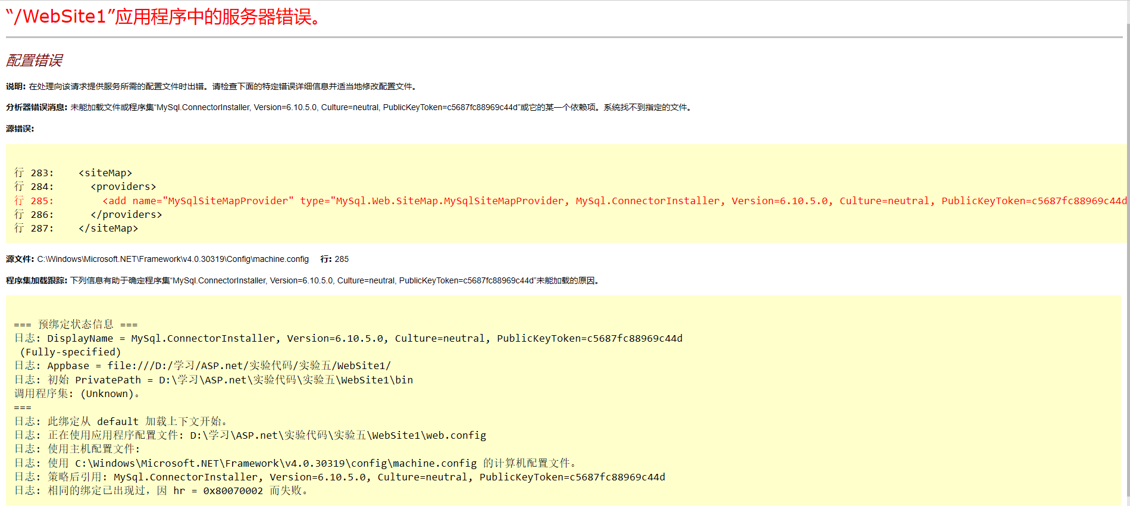The height and width of the screenshot is (506, 1130).
Task: Click the hr = 0x80070002 failure log line
Action: click(x=161, y=491)
